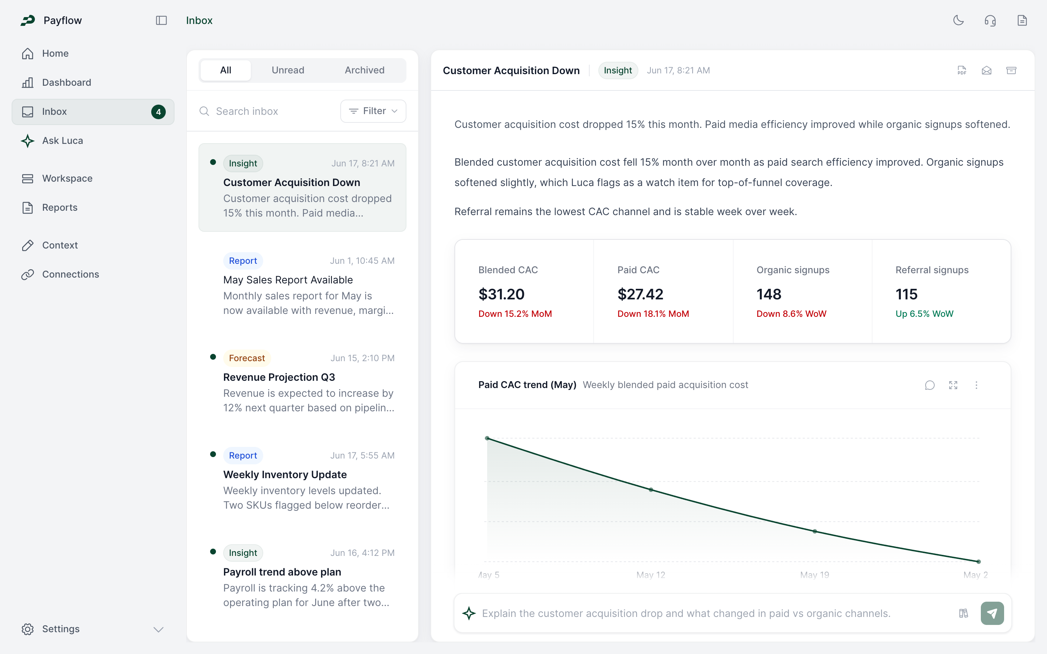Click the Inbox breadcrumb title
1047x654 pixels.
(x=199, y=20)
